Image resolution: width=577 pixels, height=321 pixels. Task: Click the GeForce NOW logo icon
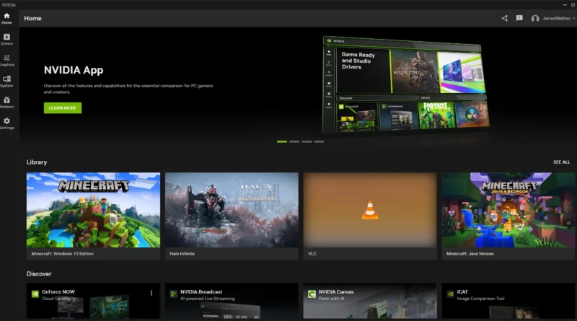coord(35,294)
